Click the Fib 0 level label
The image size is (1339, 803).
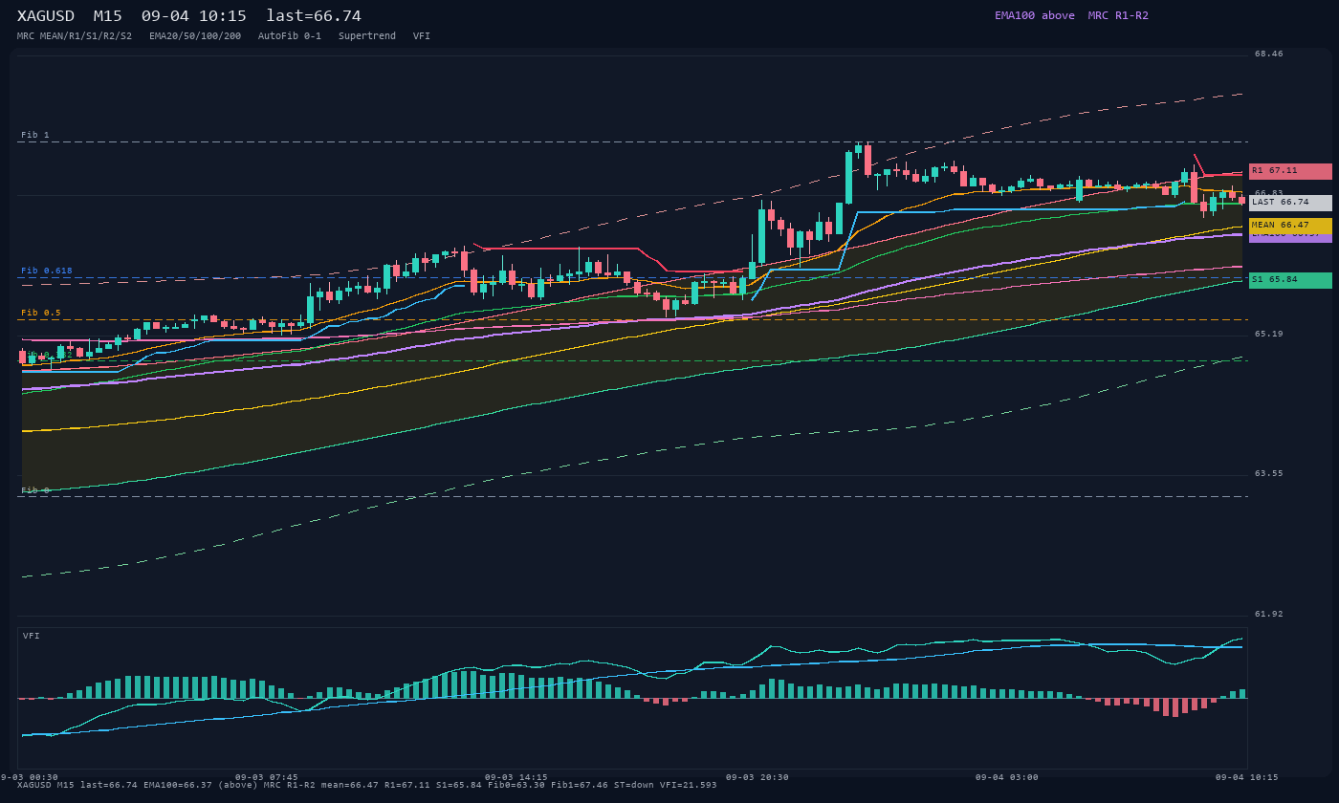35,489
